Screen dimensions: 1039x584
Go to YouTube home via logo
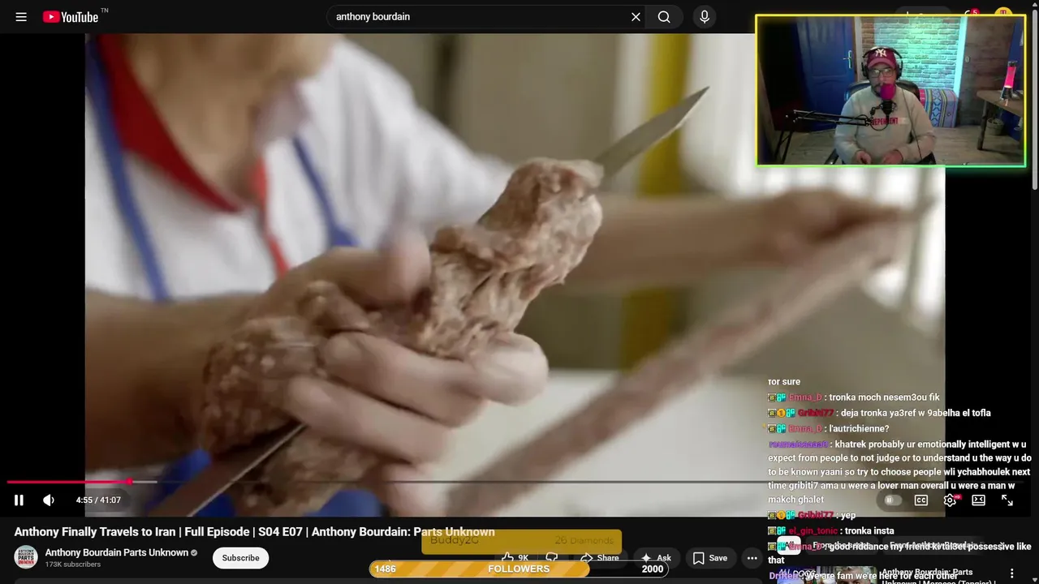click(70, 17)
